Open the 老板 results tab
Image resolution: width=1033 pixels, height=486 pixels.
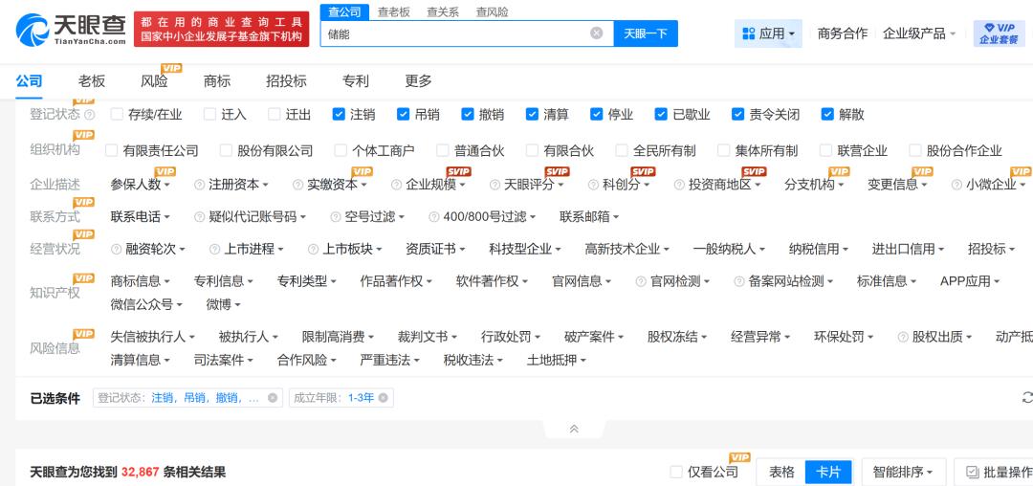point(92,81)
